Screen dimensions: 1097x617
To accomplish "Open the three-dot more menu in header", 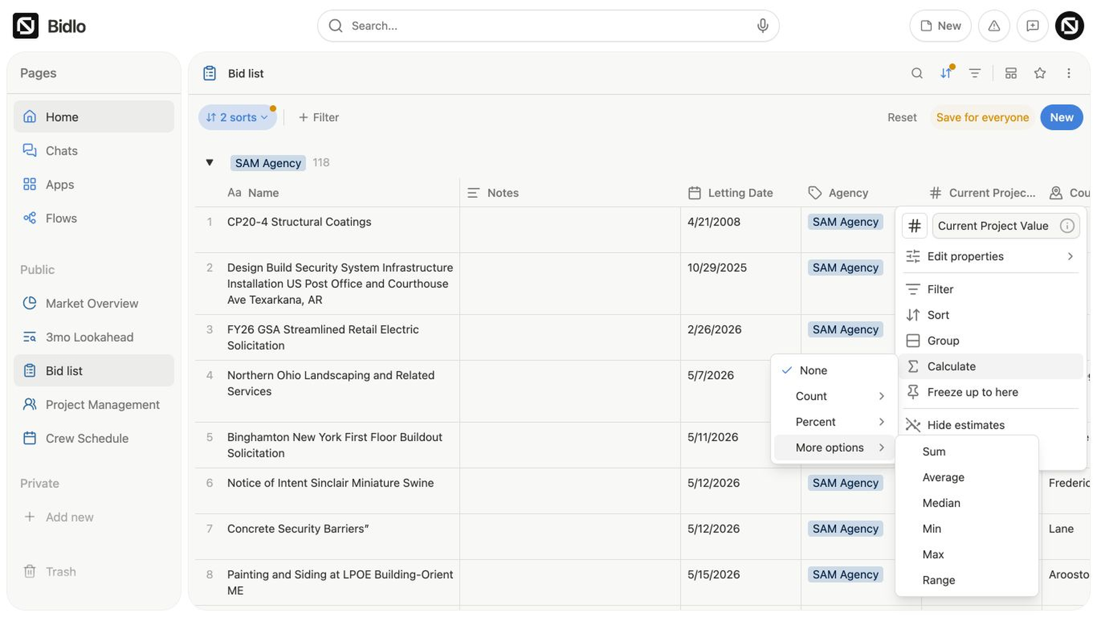I will tap(1069, 73).
